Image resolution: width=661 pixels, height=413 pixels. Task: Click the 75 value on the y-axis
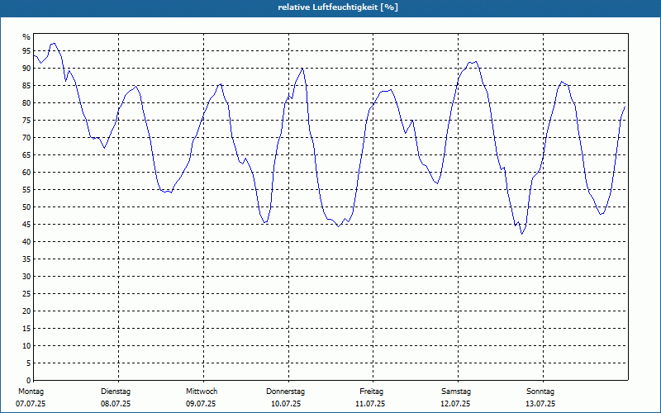tap(26, 121)
